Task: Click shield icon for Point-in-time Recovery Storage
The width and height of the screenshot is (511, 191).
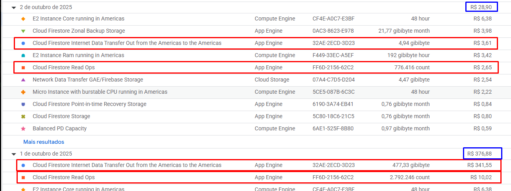Action: point(23,104)
